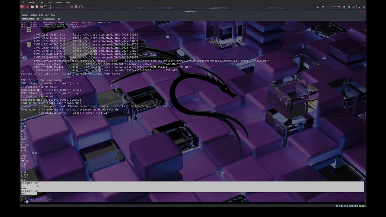
Task: Close the first randall@kali terminal tab
Action: (38, 19)
